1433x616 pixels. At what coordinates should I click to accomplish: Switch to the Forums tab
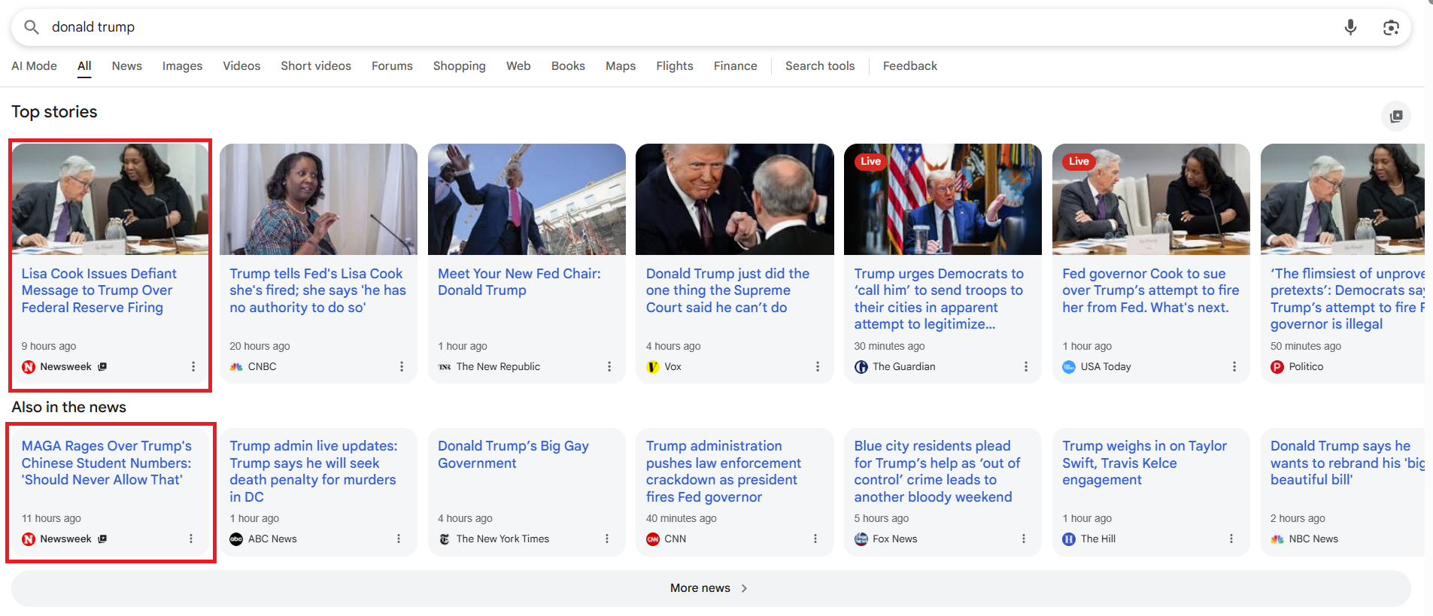coord(392,66)
